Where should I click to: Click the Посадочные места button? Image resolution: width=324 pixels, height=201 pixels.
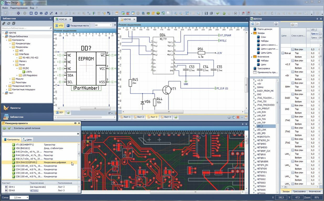(x=77, y=25)
